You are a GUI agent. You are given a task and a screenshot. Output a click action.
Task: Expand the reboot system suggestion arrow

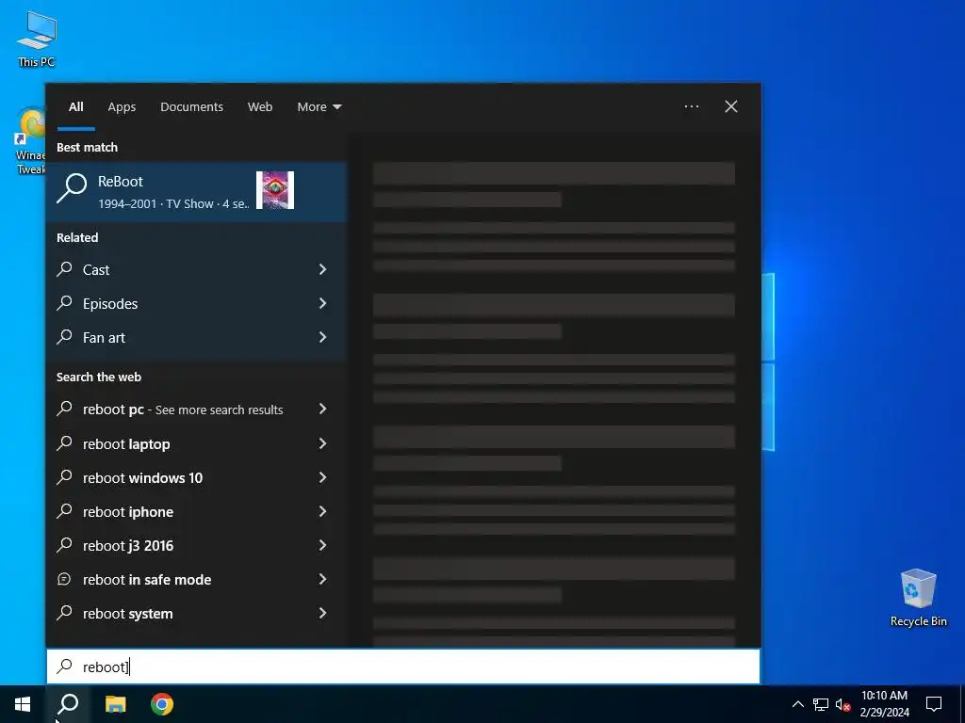click(322, 612)
